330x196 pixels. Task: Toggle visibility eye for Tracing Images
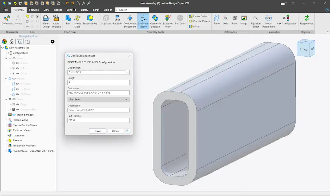(14, 115)
